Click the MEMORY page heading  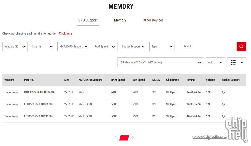[121, 6]
